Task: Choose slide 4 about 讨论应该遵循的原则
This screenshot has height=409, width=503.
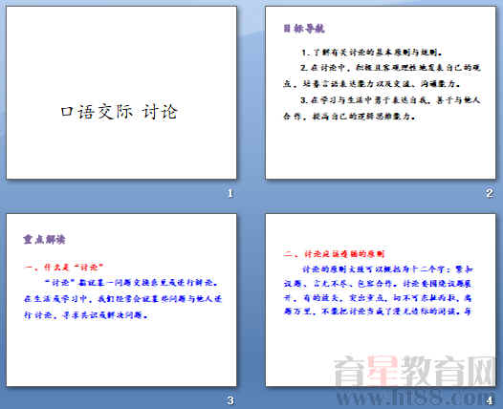Action: [381, 300]
